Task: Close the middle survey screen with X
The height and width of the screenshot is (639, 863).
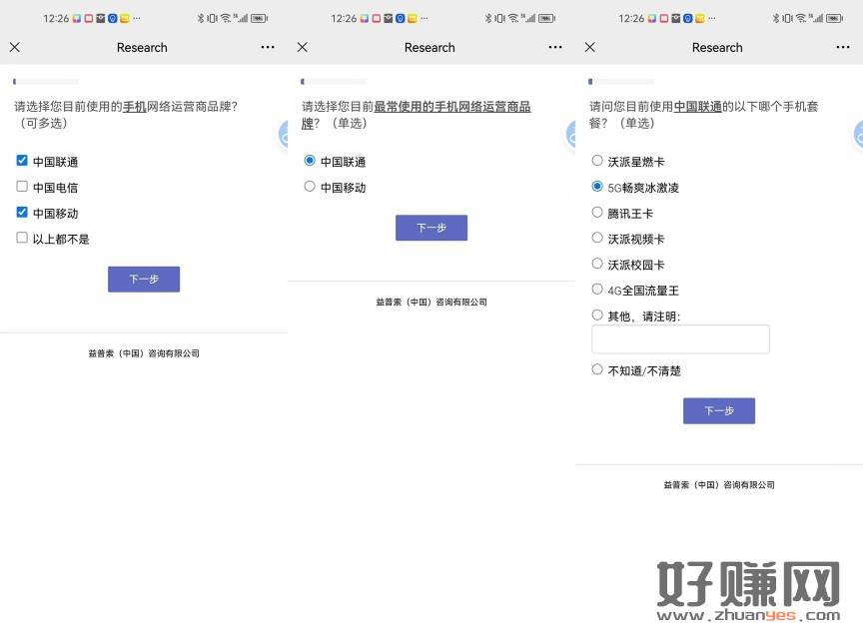Action: click(303, 47)
